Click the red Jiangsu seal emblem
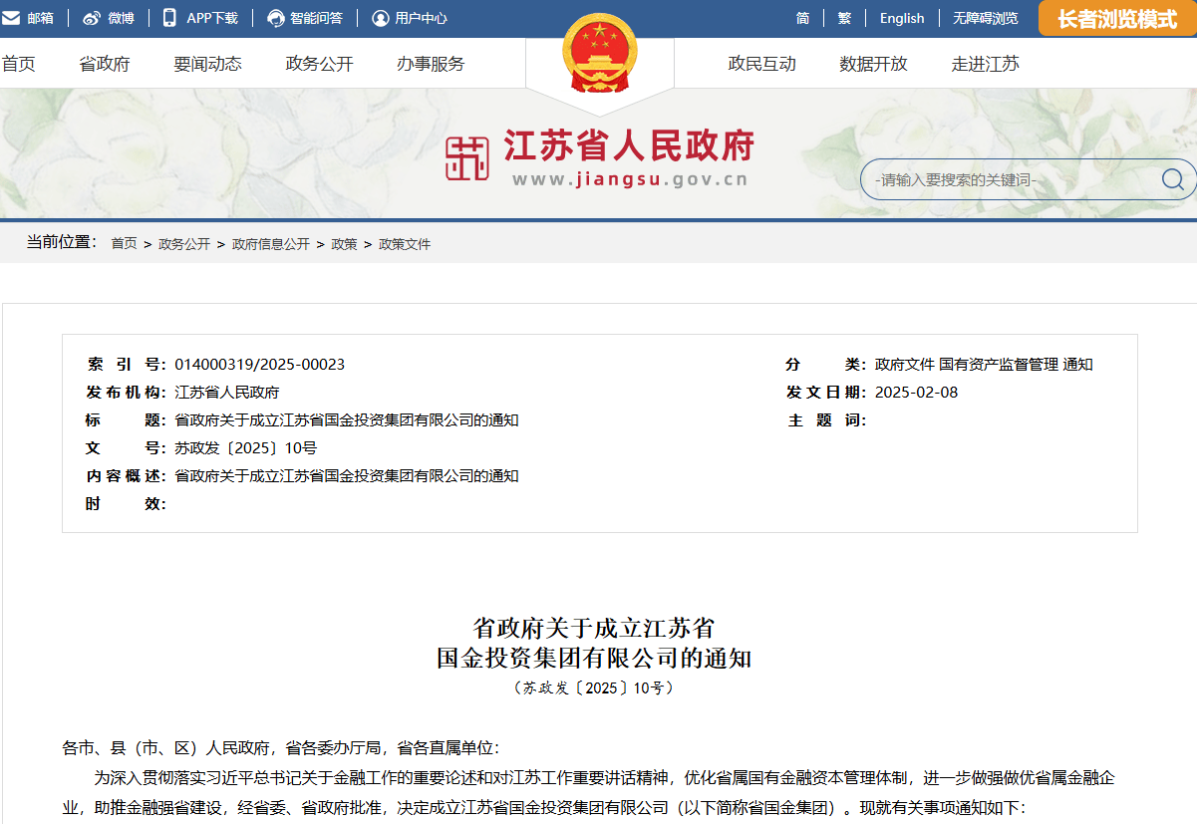The width and height of the screenshot is (1197, 824). 469,156
